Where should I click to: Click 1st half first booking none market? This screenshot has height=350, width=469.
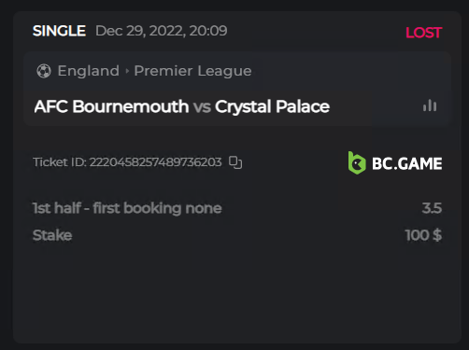point(127,208)
